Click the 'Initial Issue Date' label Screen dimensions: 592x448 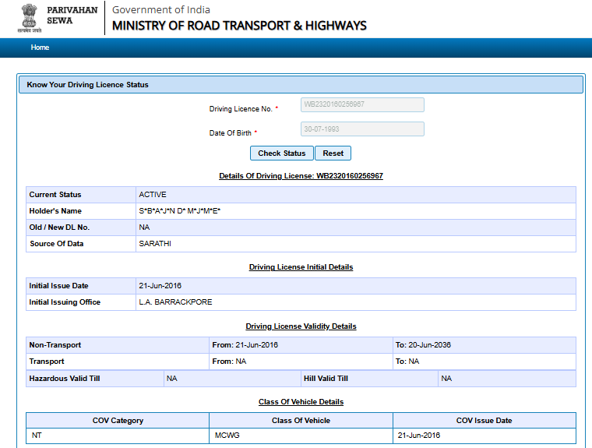[x=58, y=286]
